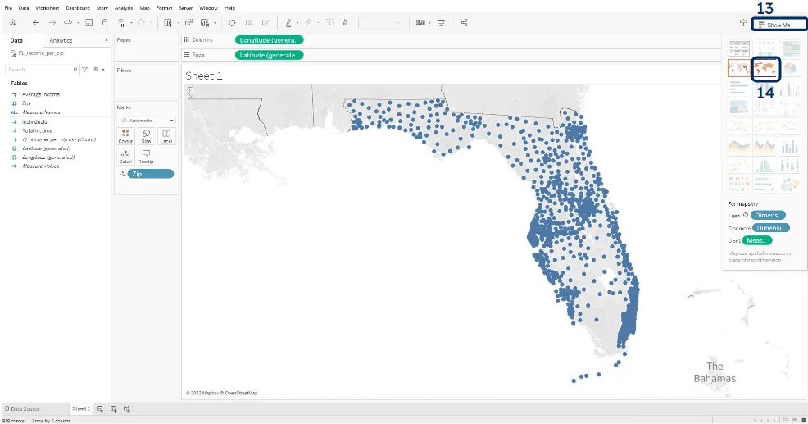808x424 pixels.
Task: Open the Fit view size dropdown
Action: coord(379,23)
